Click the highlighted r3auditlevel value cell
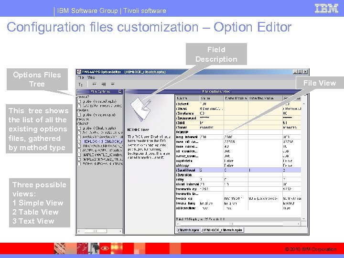This screenshot has width=344, height=258. [212, 170]
